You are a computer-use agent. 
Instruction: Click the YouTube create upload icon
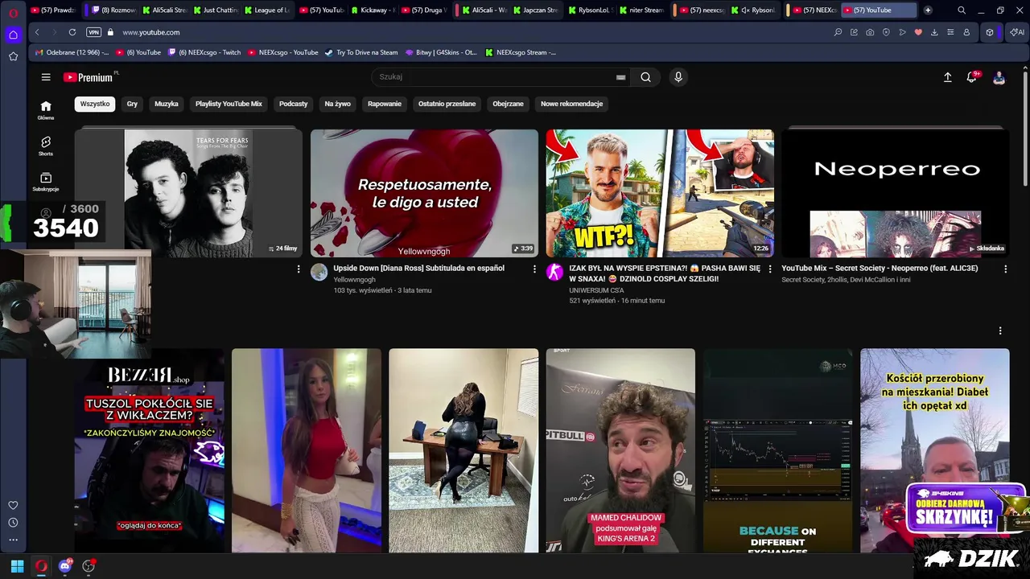947,77
